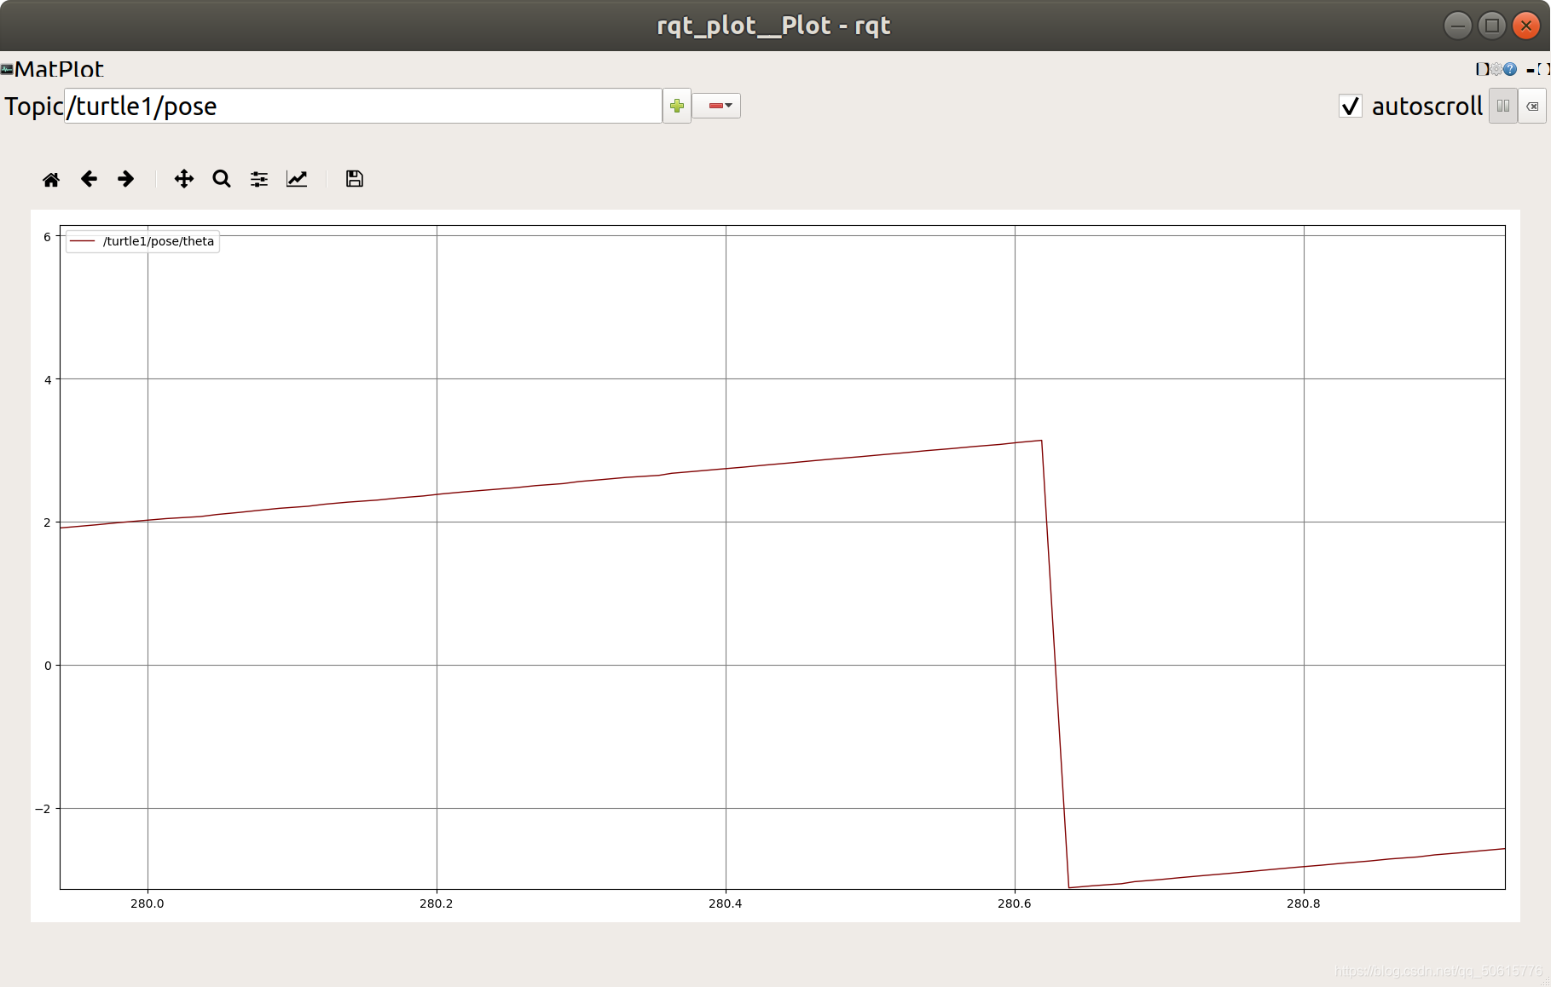Pause the plot updating
The image size is (1551, 987).
point(1503,107)
